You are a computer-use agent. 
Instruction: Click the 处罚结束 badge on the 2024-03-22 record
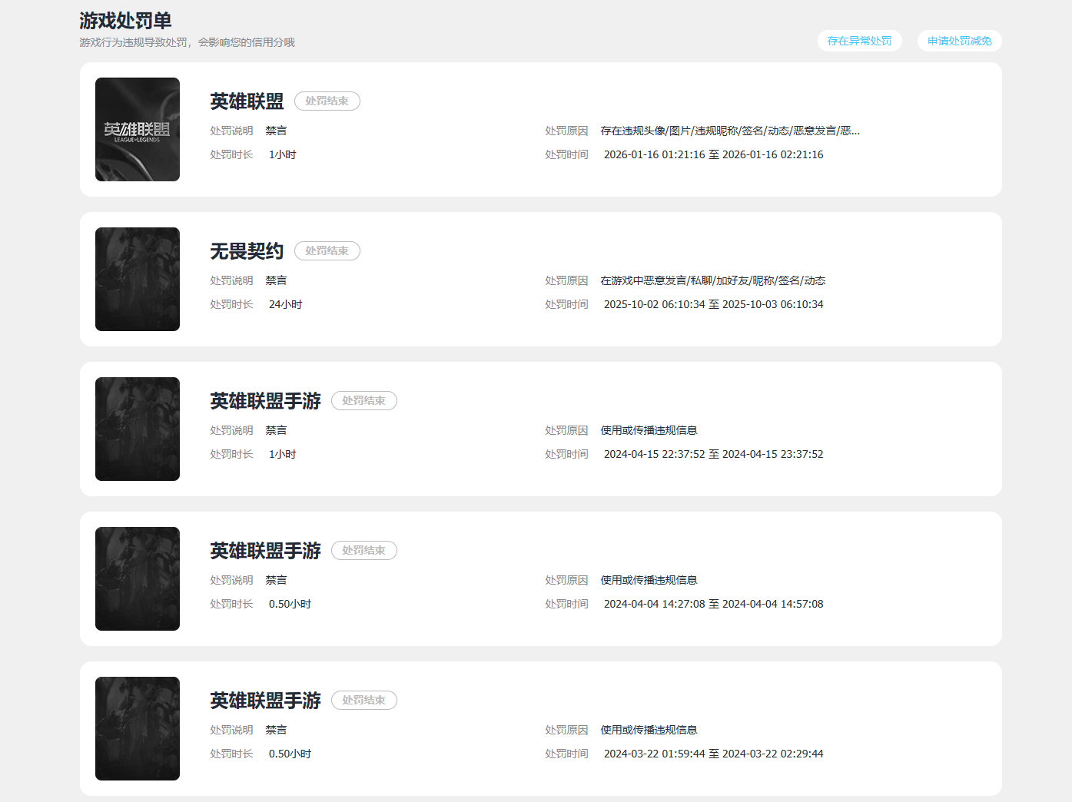coord(364,700)
